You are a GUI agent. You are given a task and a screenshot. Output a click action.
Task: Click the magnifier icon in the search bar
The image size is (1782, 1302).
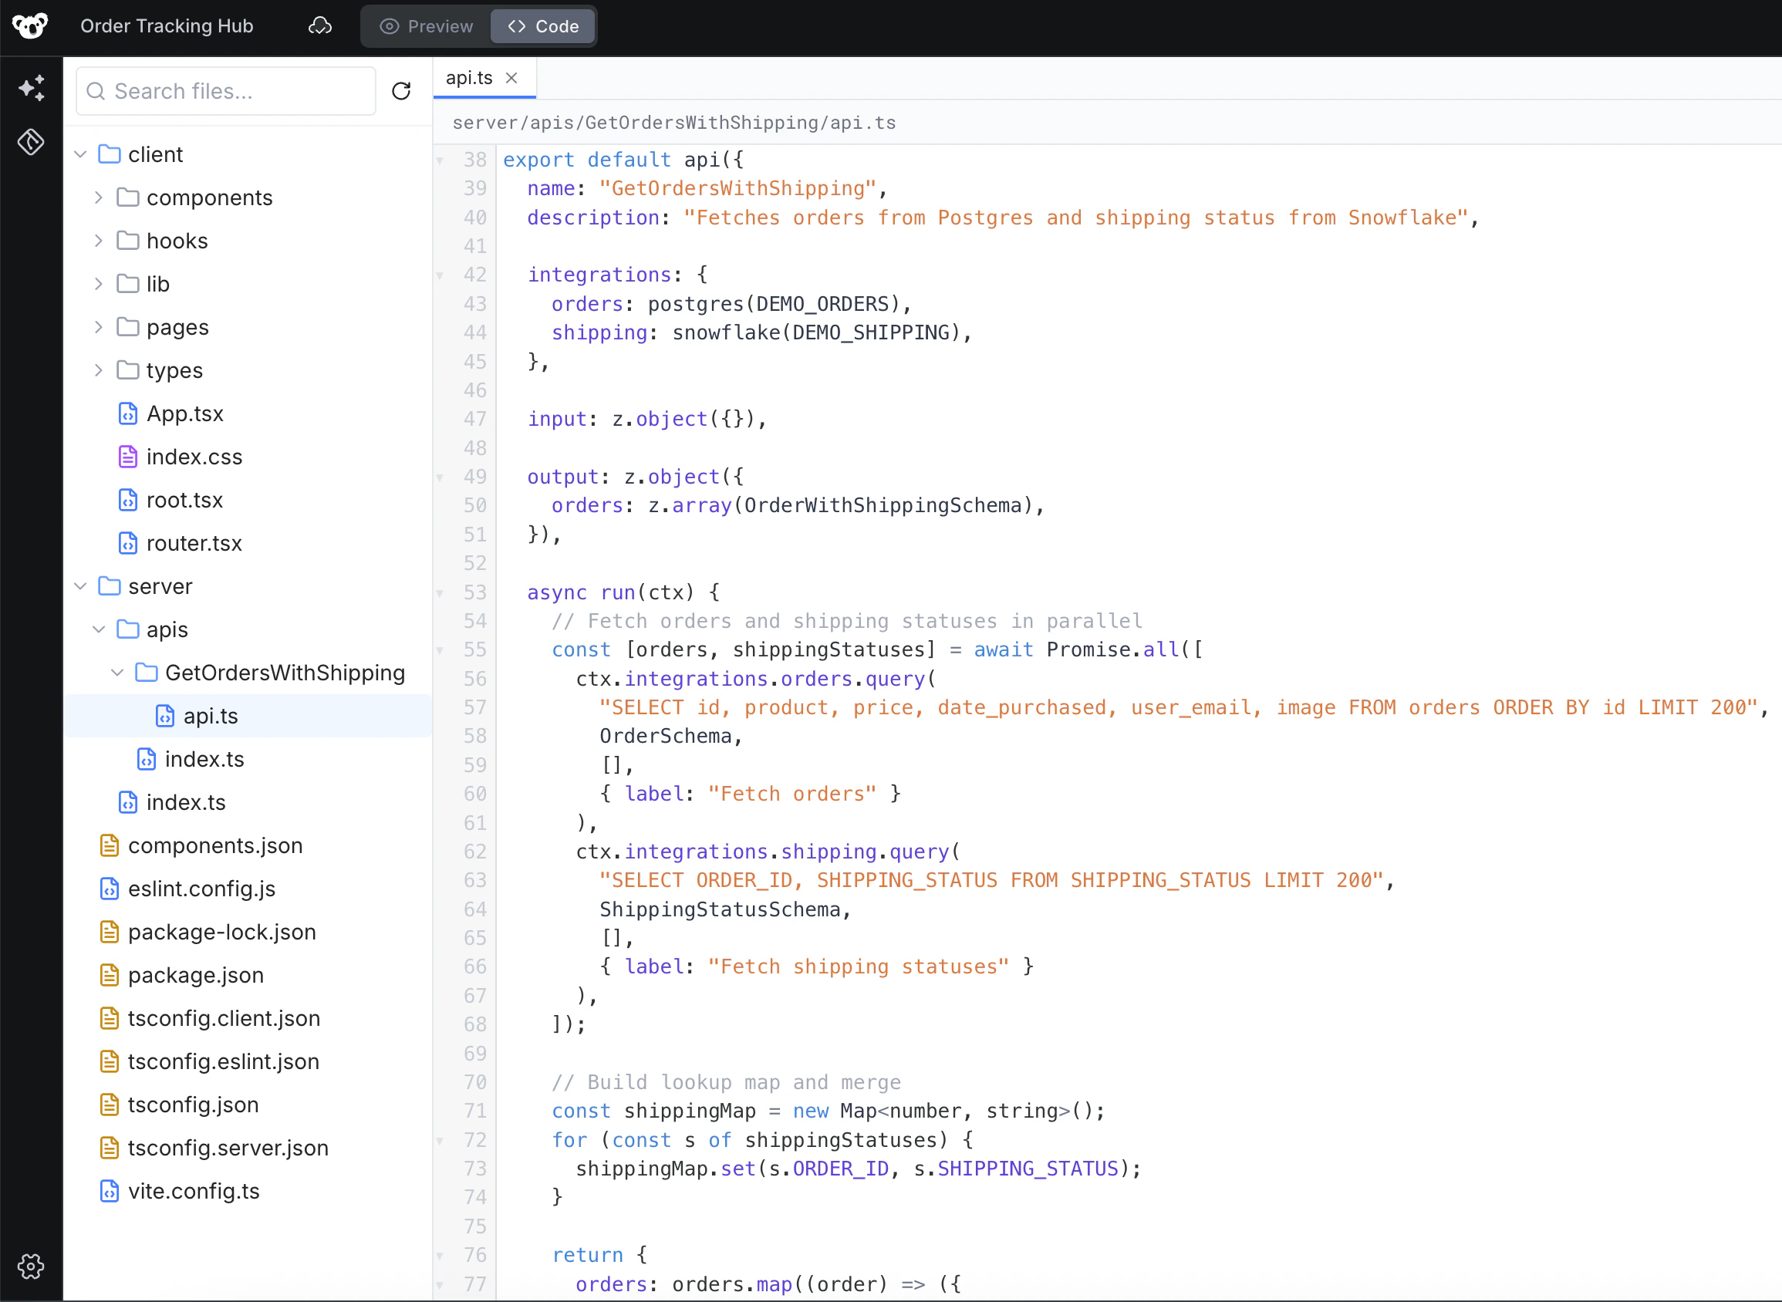click(x=96, y=91)
